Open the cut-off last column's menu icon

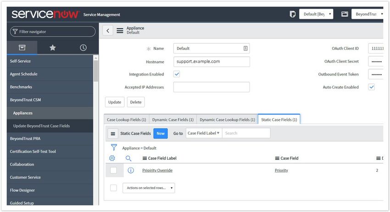tap(378, 158)
